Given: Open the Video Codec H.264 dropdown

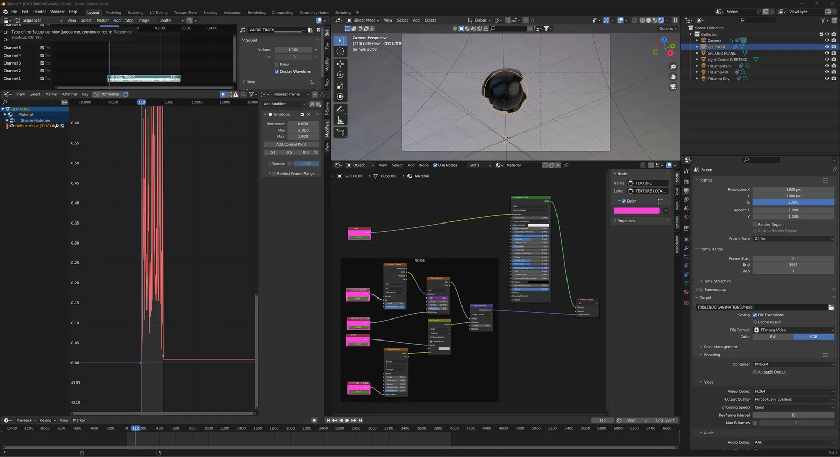Looking at the screenshot, I should tap(793, 391).
